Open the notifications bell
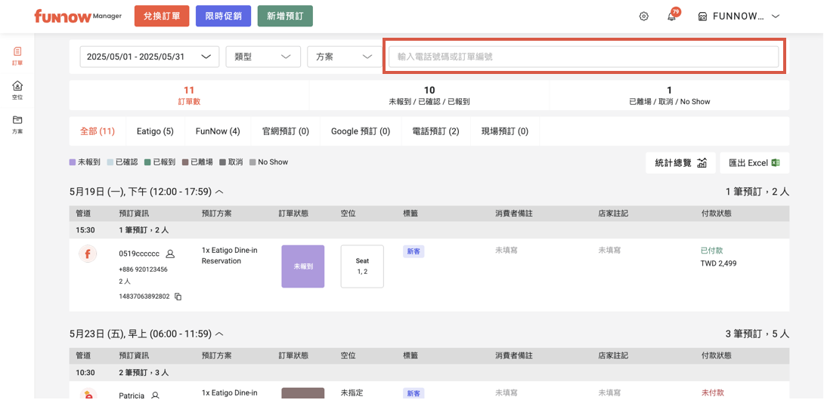The height and width of the screenshot is (400, 824). pos(671,16)
